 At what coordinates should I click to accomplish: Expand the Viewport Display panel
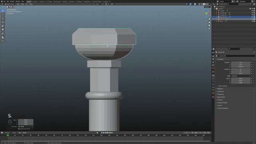222,103
